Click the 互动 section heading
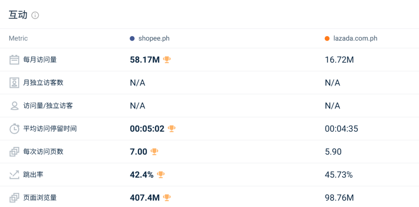Screen dimensions: 419x207 [x=18, y=15]
